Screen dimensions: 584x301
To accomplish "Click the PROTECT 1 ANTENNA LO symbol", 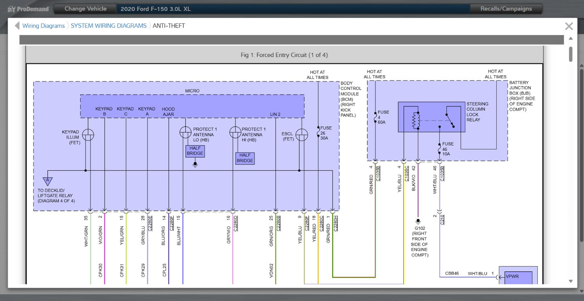I will tap(186, 132).
